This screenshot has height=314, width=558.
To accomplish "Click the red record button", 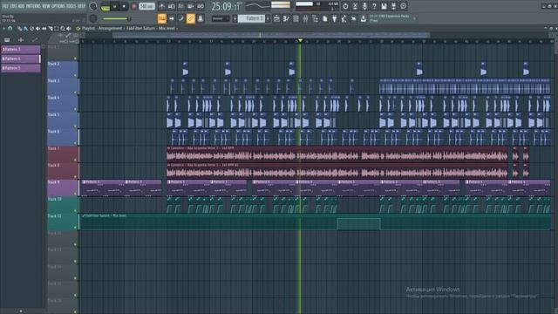I will 134,6.
